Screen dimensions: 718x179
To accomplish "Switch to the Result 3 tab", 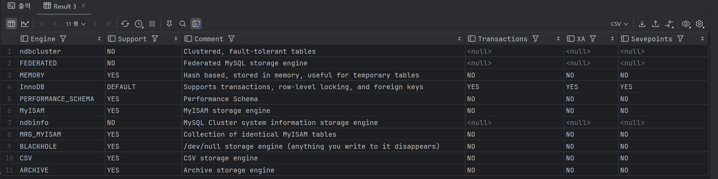I will tap(60, 6).
